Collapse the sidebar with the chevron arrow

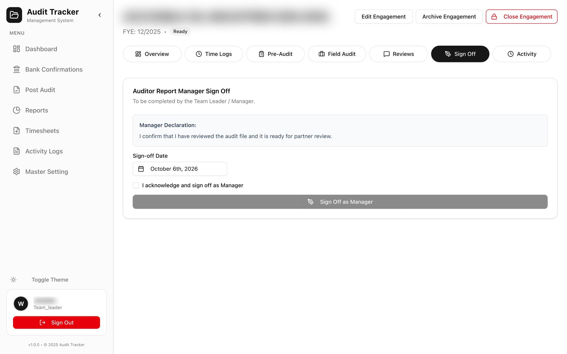click(x=100, y=15)
